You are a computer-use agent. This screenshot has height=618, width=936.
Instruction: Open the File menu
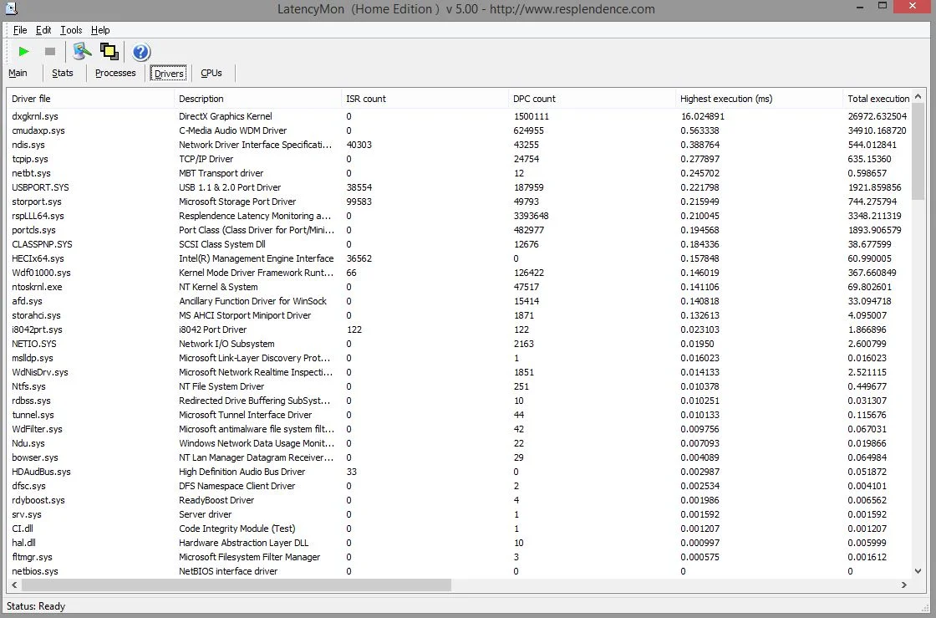pyautogui.click(x=20, y=30)
